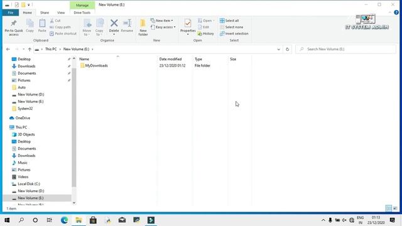The image size is (402, 226).
Task: Sort by the Date modified column
Action: [170, 59]
